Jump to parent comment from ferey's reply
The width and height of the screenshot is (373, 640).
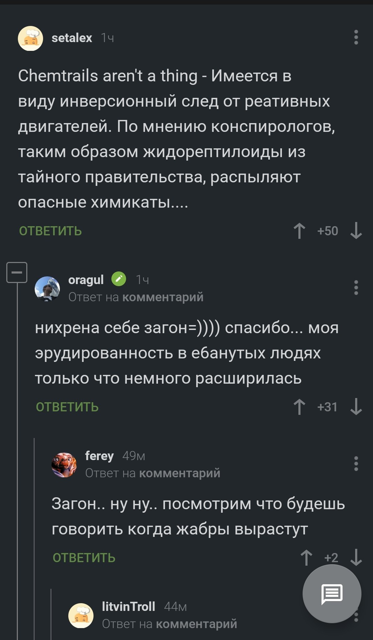click(x=179, y=473)
